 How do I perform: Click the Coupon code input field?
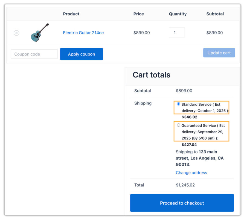[x=34, y=54]
